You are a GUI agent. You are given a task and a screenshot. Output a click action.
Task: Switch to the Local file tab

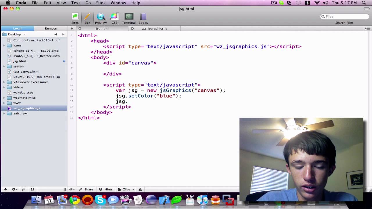click(x=17, y=28)
